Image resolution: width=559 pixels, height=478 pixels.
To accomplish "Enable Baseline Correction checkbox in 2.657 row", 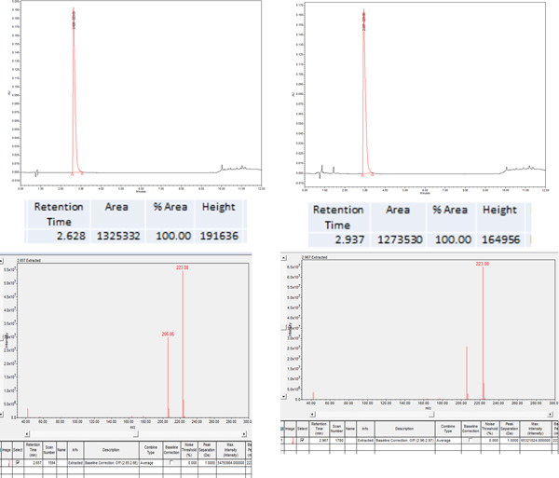I will pos(171,462).
